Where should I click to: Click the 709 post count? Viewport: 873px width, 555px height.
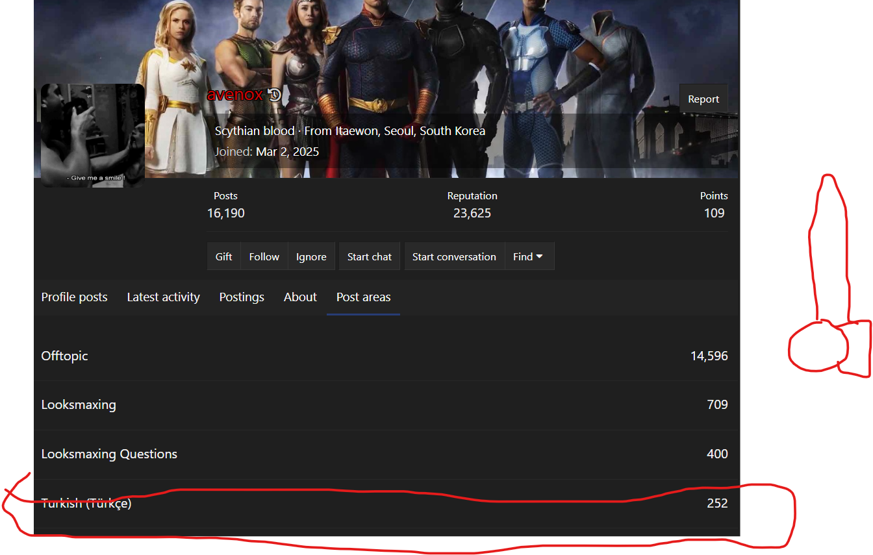(x=717, y=405)
